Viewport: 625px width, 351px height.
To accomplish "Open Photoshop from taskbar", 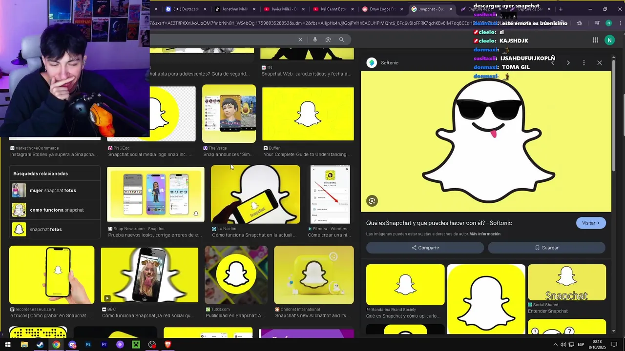I will point(88,345).
